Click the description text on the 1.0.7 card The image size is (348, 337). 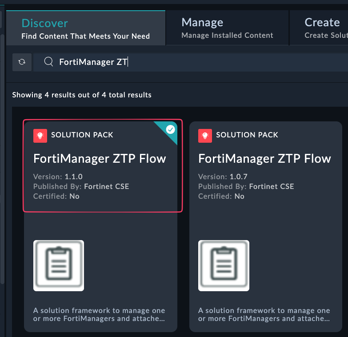(264, 314)
